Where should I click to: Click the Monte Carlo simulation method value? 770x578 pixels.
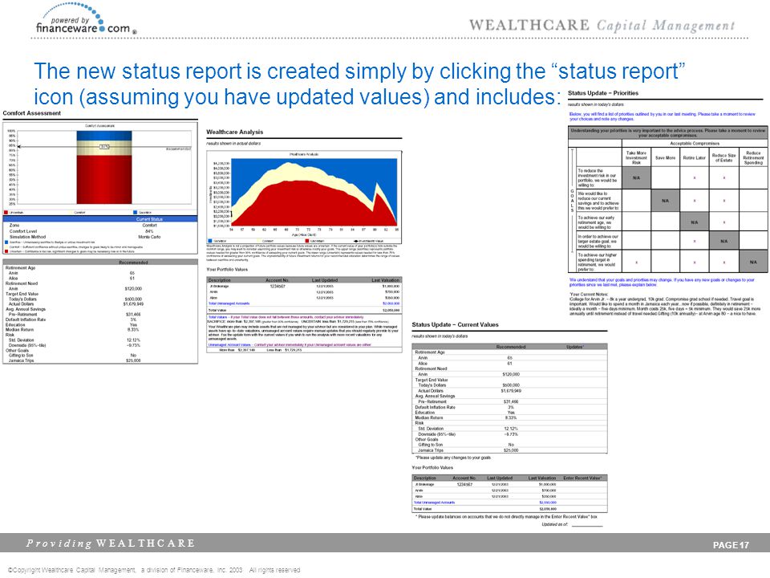[149, 237]
